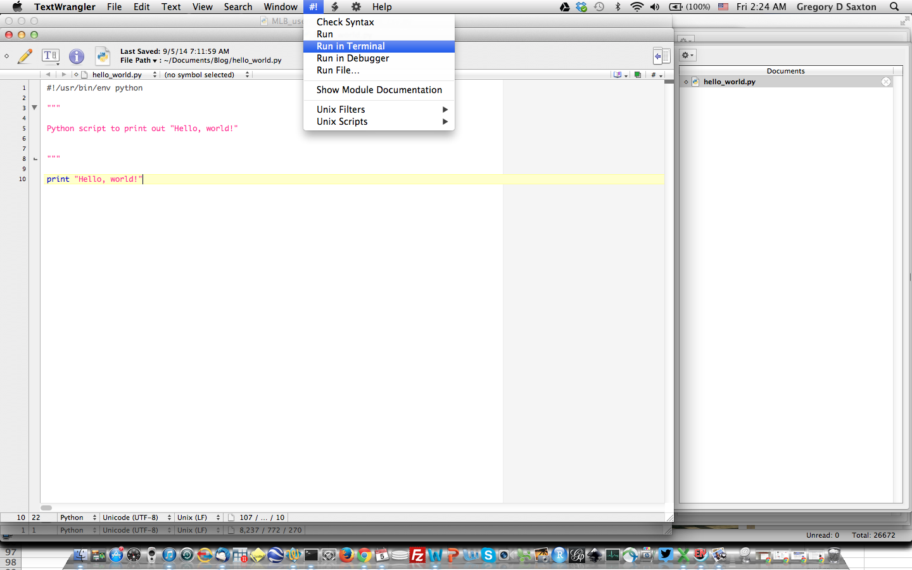Close hello_world.py in Documents drawer
This screenshot has height=570, width=912.
tap(886, 82)
